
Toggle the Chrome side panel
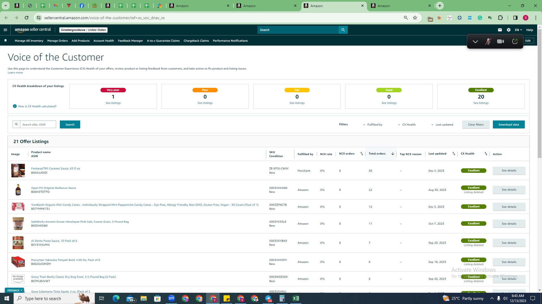coord(515,18)
